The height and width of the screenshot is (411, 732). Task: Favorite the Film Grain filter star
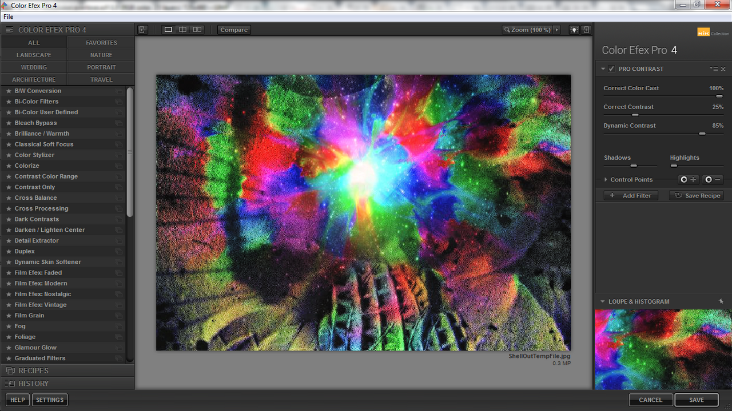click(x=9, y=315)
